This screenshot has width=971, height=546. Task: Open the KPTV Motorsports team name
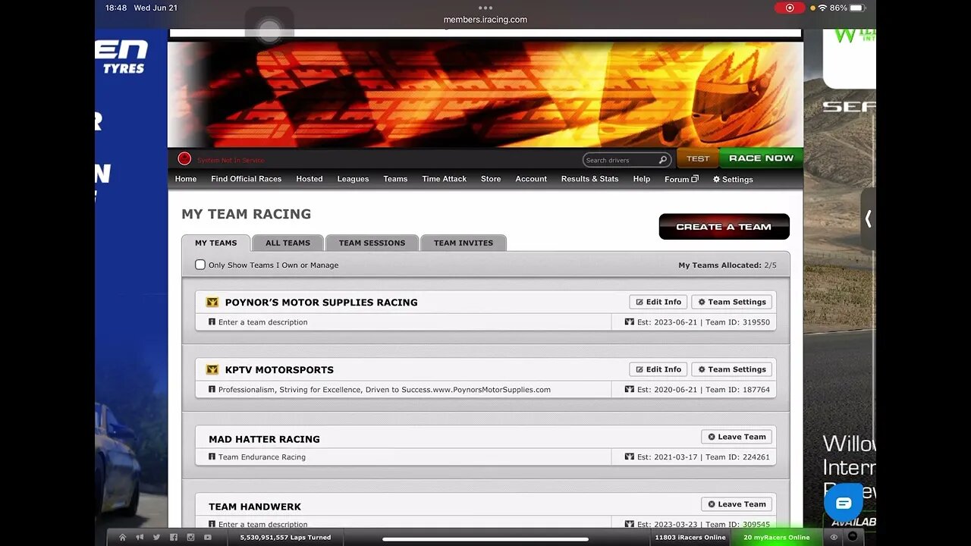pos(279,369)
